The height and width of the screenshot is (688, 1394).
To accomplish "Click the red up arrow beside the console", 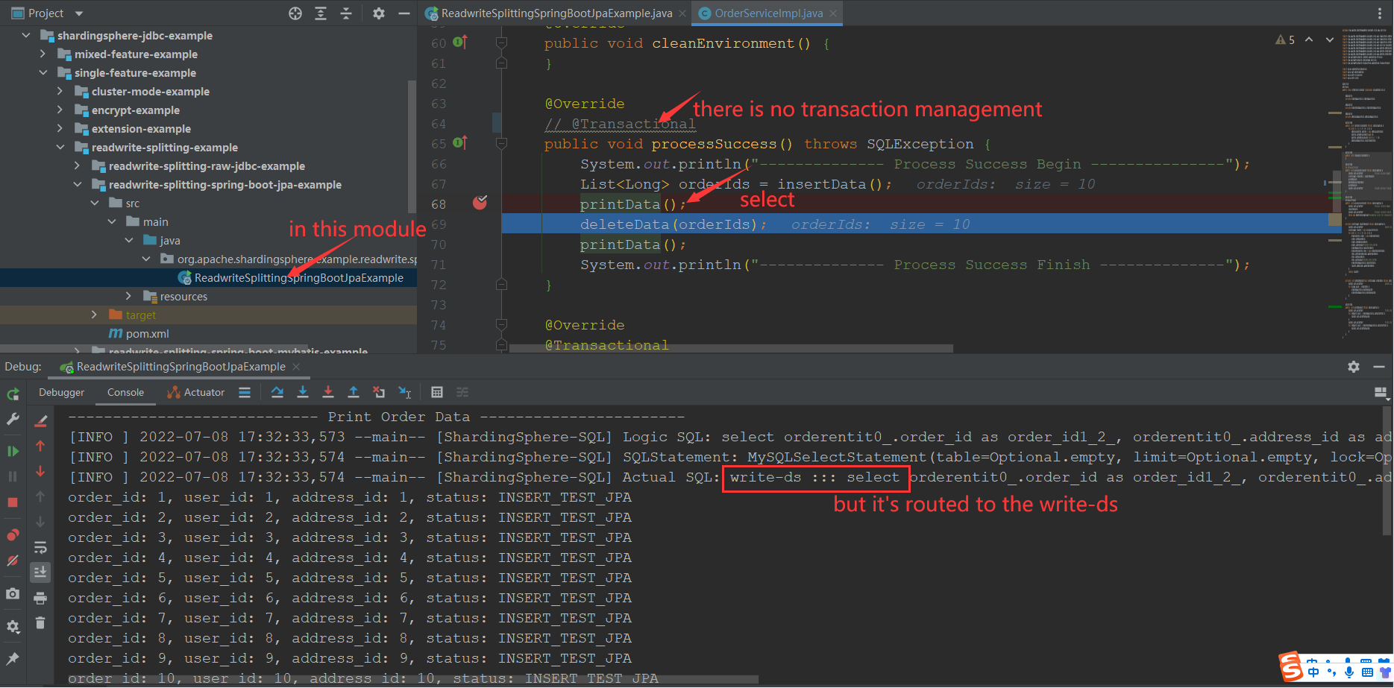I will pos(40,446).
